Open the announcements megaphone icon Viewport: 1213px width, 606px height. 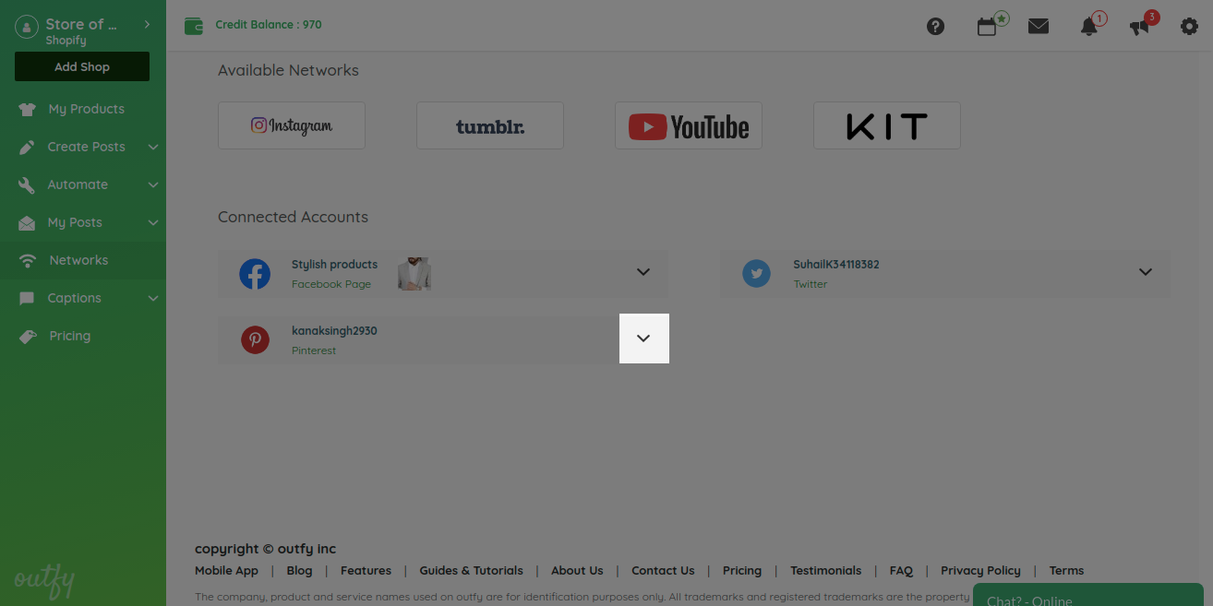[1140, 27]
